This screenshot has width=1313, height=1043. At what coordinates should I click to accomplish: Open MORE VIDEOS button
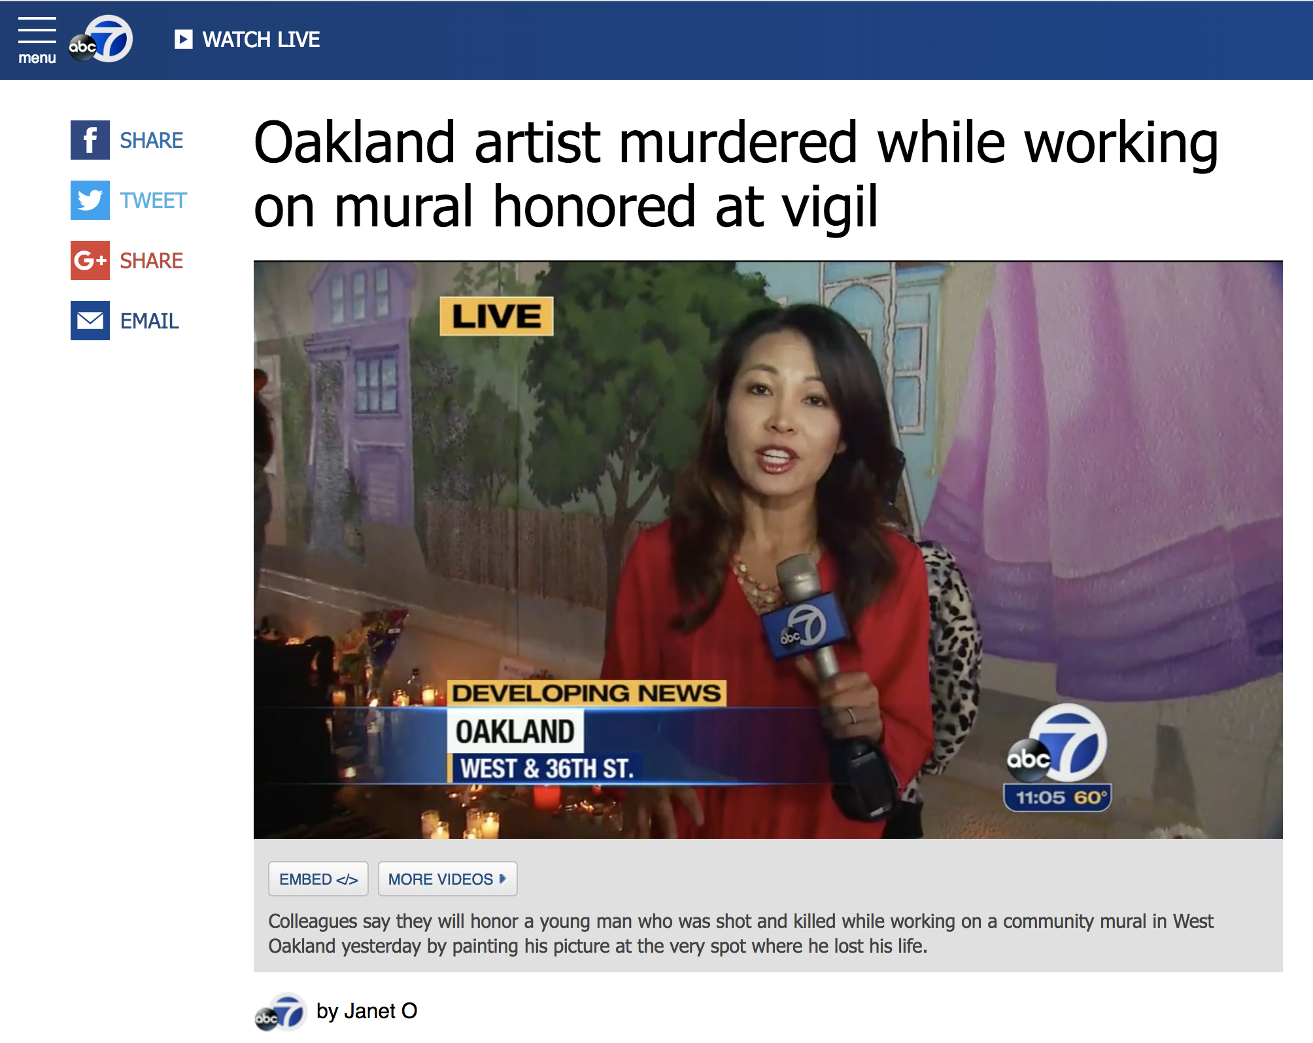pos(448,879)
